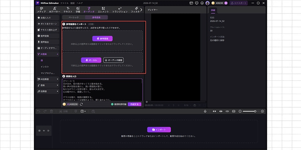This screenshot has width=301, height=150.
Task: Select インスト under AI音楽
Action: [45, 67]
